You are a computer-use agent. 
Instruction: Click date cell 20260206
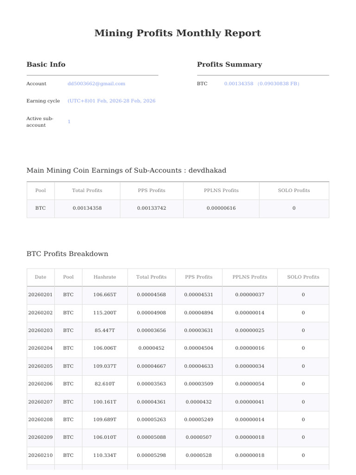pyautogui.click(x=40, y=384)
